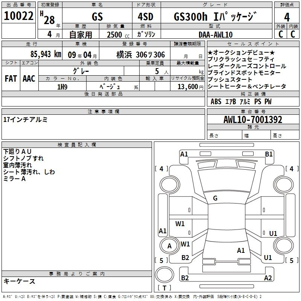
Task: Click recycle deposit 13,600円
Action: click(190, 87)
